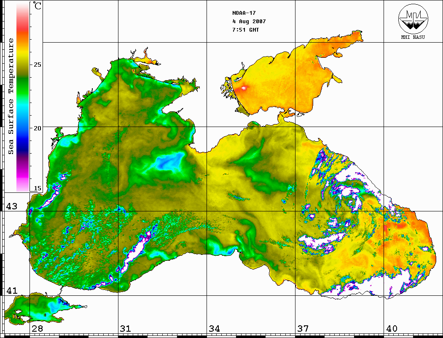Click the time text '7:51 GMT'

click(x=245, y=30)
